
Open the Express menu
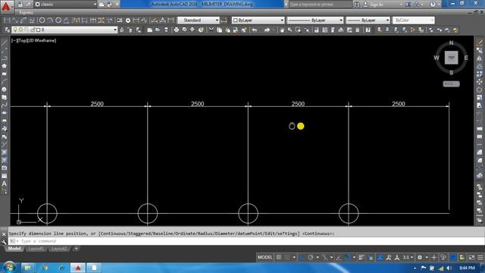pyautogui.click(x=26, y=12)
